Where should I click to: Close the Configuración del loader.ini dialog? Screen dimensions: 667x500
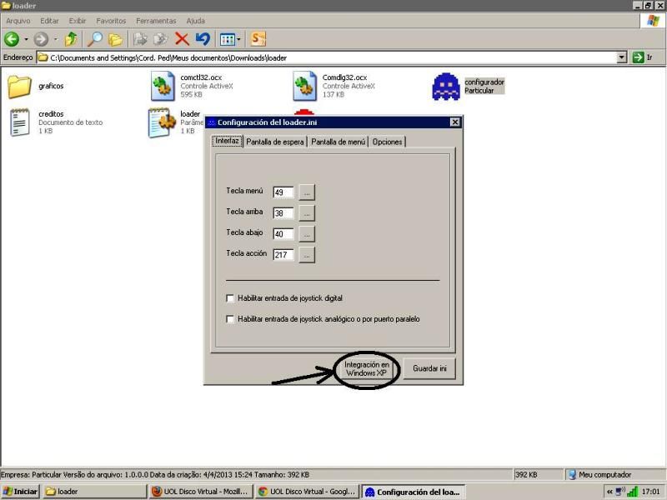[x=455, y=122]
